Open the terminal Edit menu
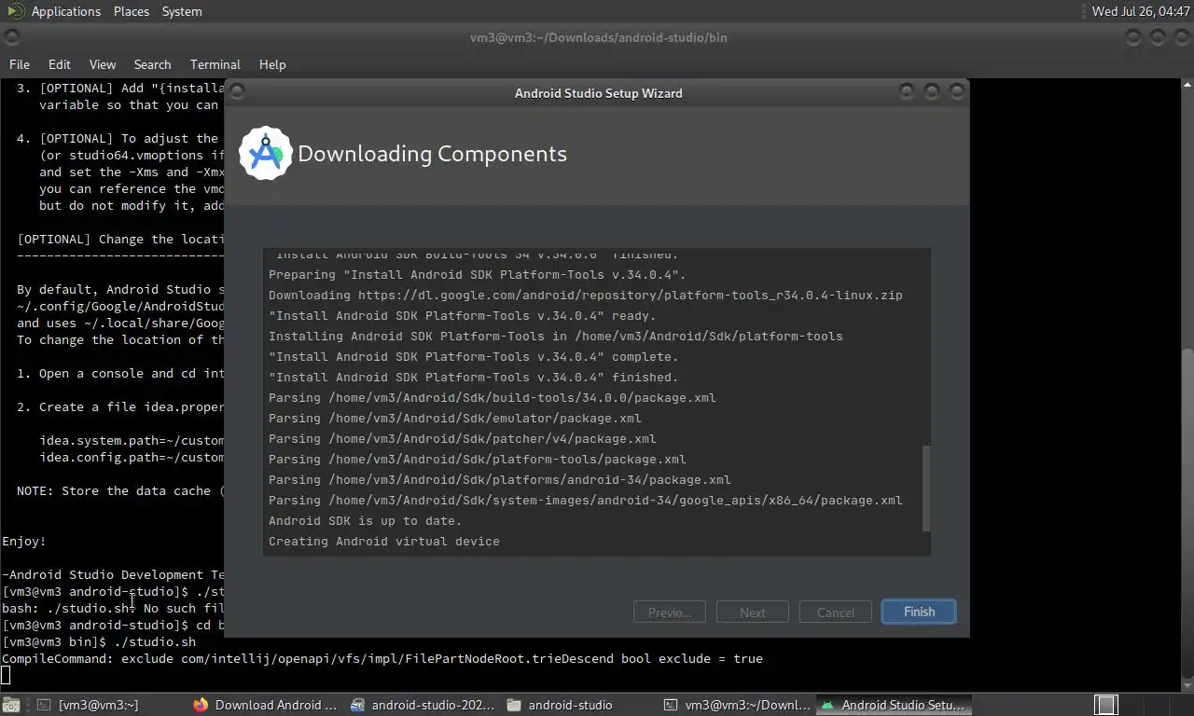This screenshot has height=716, width=1194. point(60,64)
